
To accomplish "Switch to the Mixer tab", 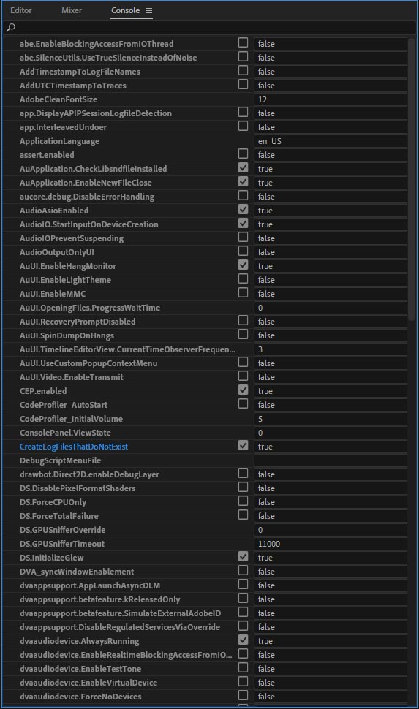I will [x=72, y=10].
